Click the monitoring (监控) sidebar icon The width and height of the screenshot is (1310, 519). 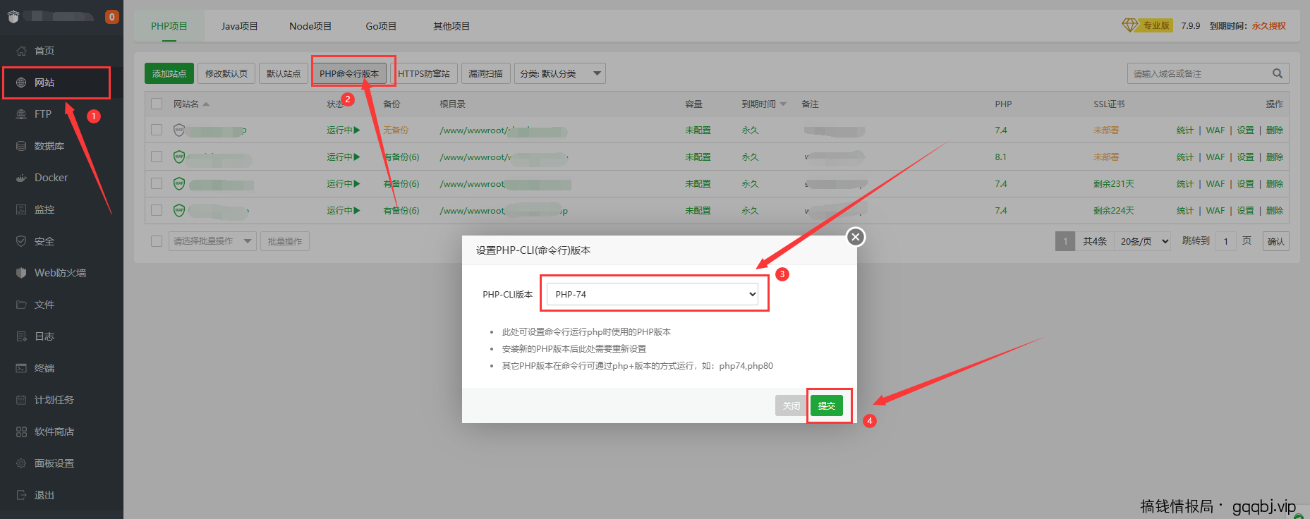pyautogui.click(x=21, y=209)
